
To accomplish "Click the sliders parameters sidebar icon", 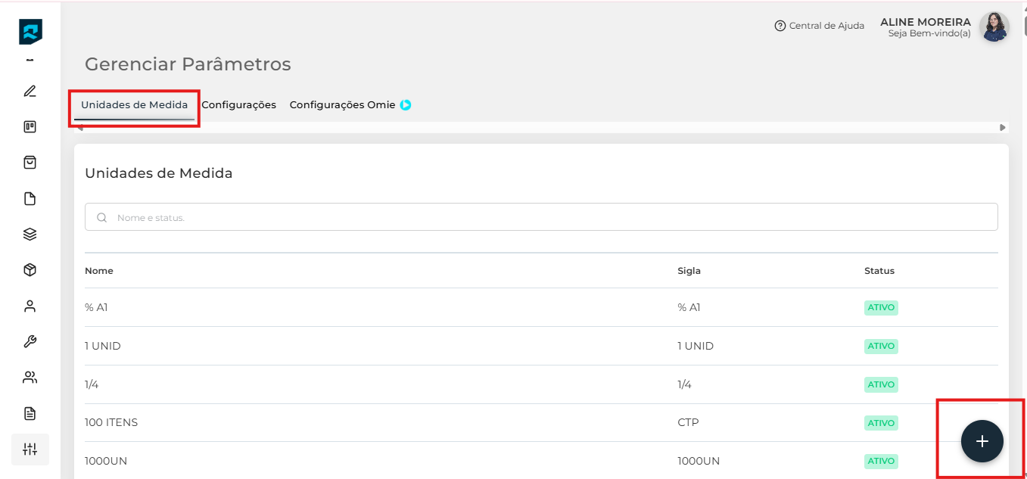I will click(30, 449).
